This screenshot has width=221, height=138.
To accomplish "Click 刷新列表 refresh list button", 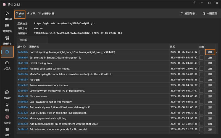I will coord(188,13).
